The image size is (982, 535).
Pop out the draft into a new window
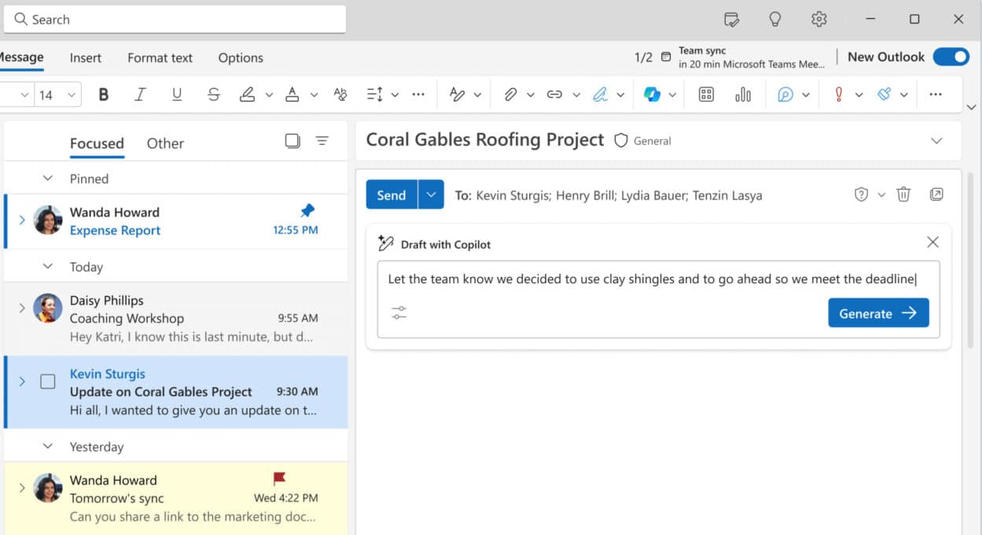click(936, 194)
